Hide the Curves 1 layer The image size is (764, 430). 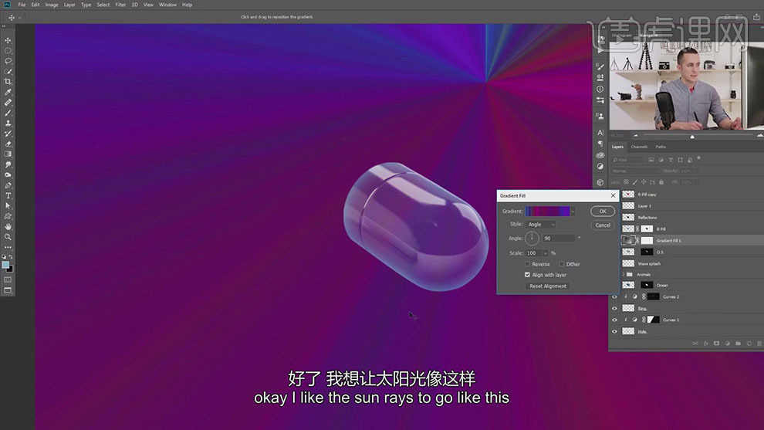[614, 320]
